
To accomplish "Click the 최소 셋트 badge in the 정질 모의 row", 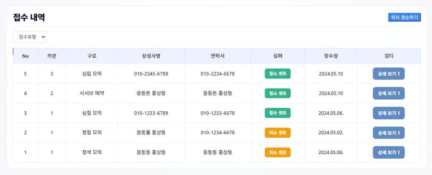I will coord(278,133).
